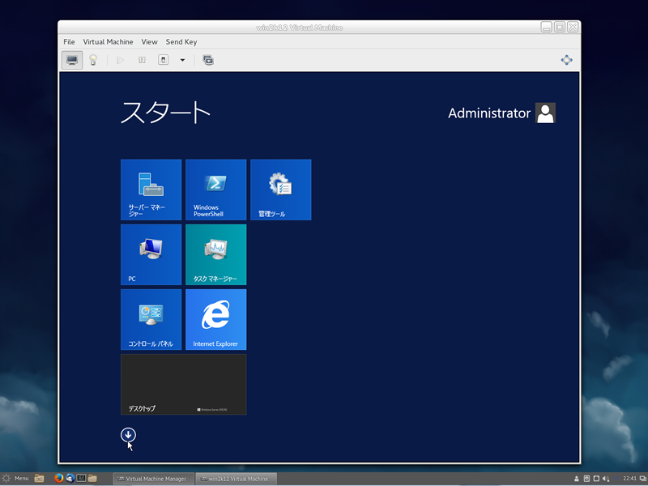
Task: Click the 22:41 panel clock
Action: 630,479
